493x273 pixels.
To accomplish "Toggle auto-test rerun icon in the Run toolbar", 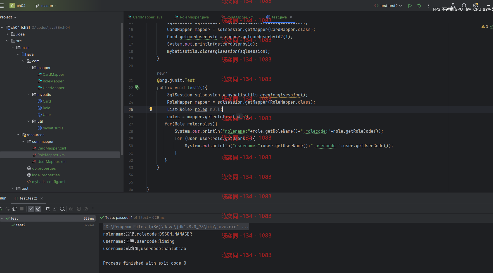I will (15, 209).
